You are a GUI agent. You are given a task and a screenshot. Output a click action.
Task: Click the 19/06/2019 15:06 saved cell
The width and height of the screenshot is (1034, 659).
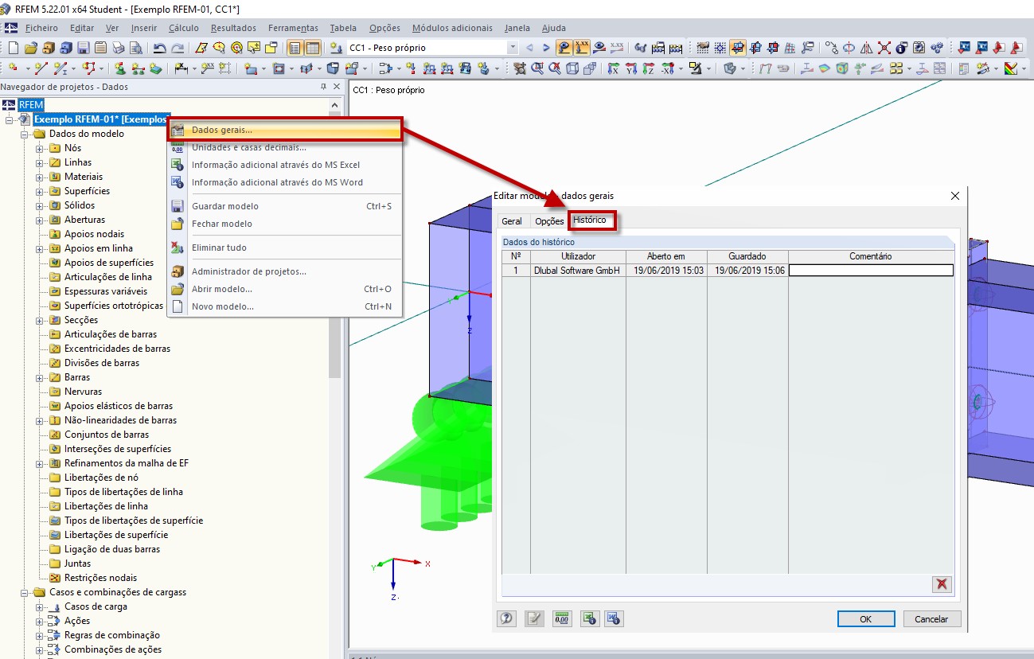(x=748, y=271)
